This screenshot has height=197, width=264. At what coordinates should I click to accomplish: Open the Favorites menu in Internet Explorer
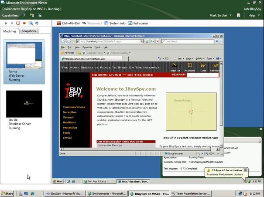point(87,47)
